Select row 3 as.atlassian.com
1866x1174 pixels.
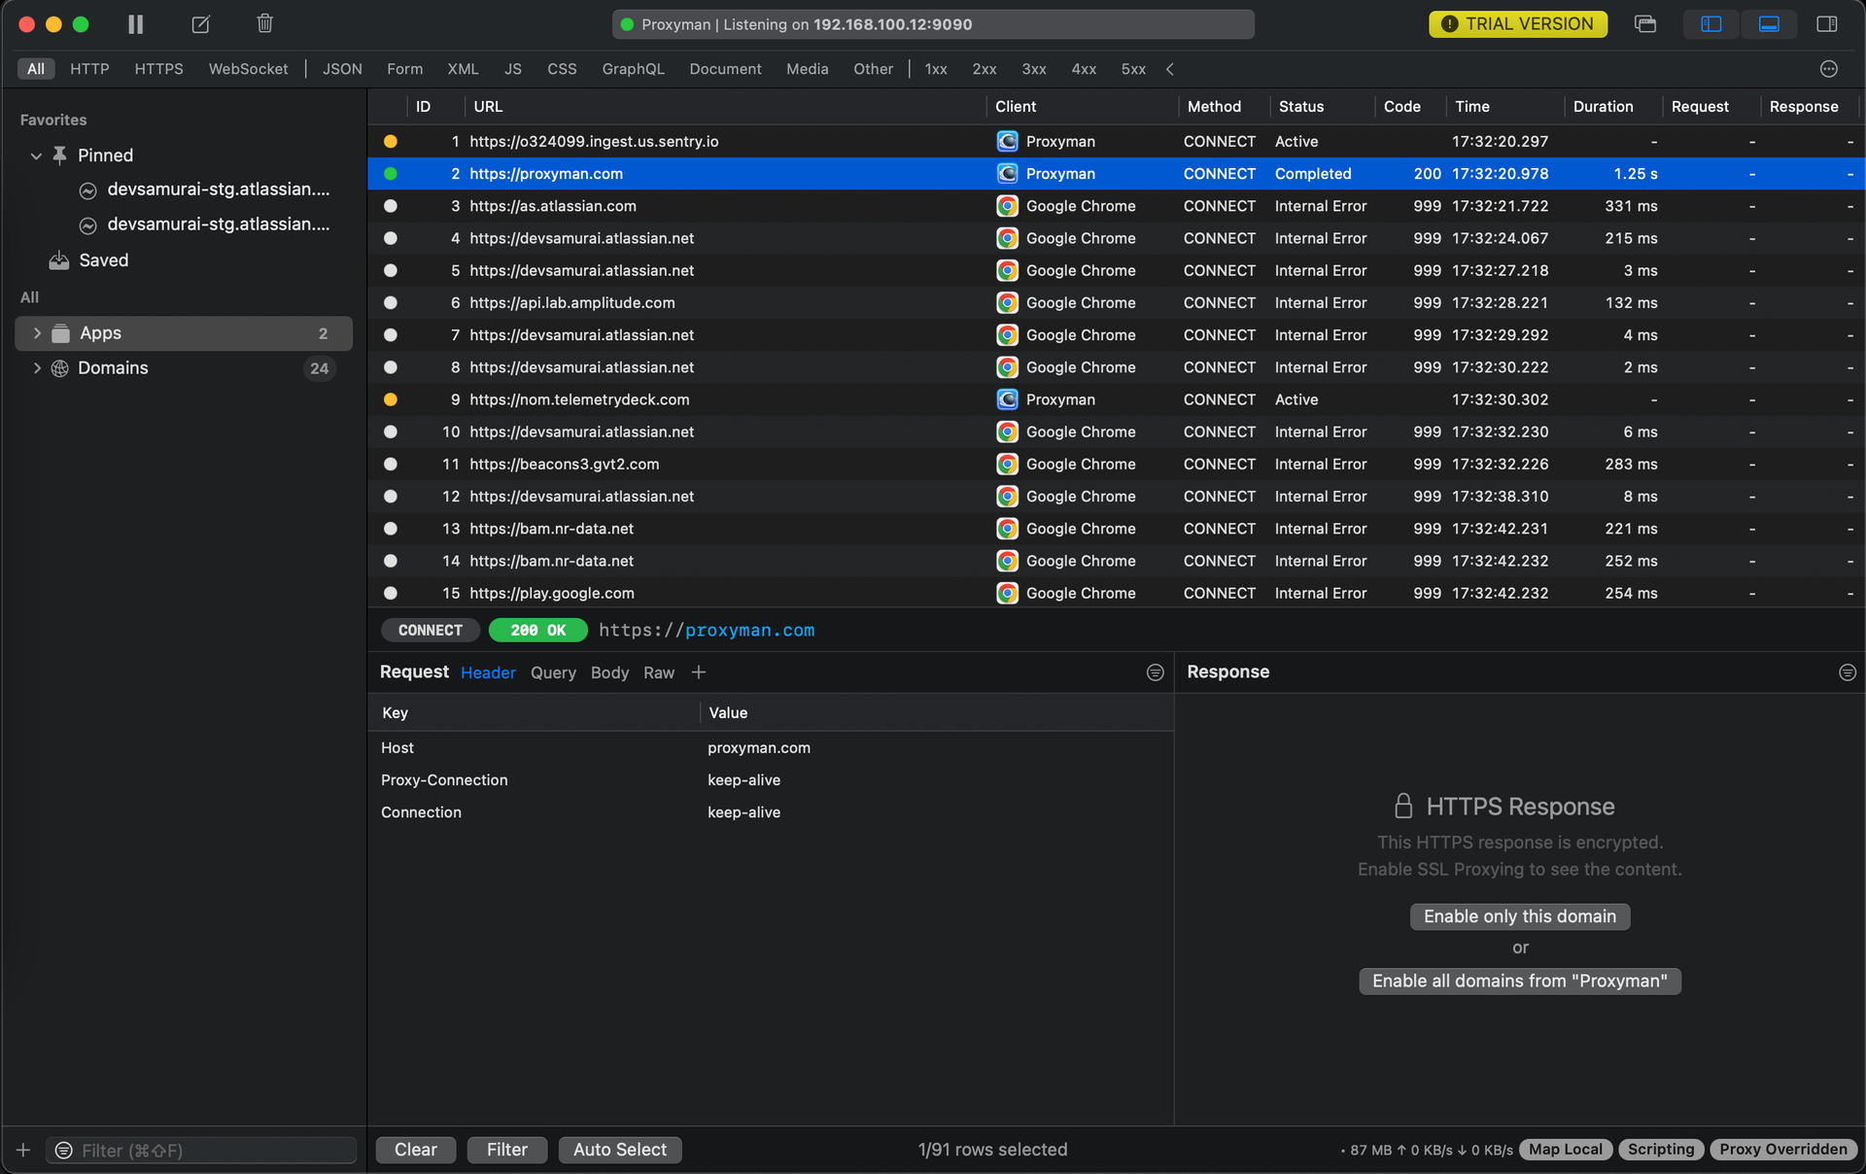coord(1116,206)
